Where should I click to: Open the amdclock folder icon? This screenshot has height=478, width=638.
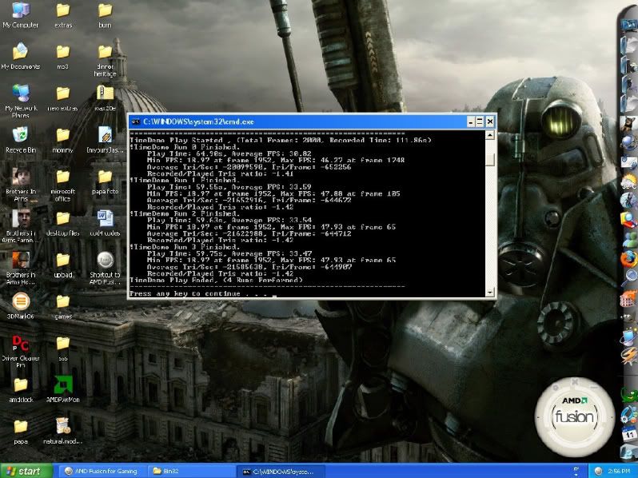click(x=21, y=384)
